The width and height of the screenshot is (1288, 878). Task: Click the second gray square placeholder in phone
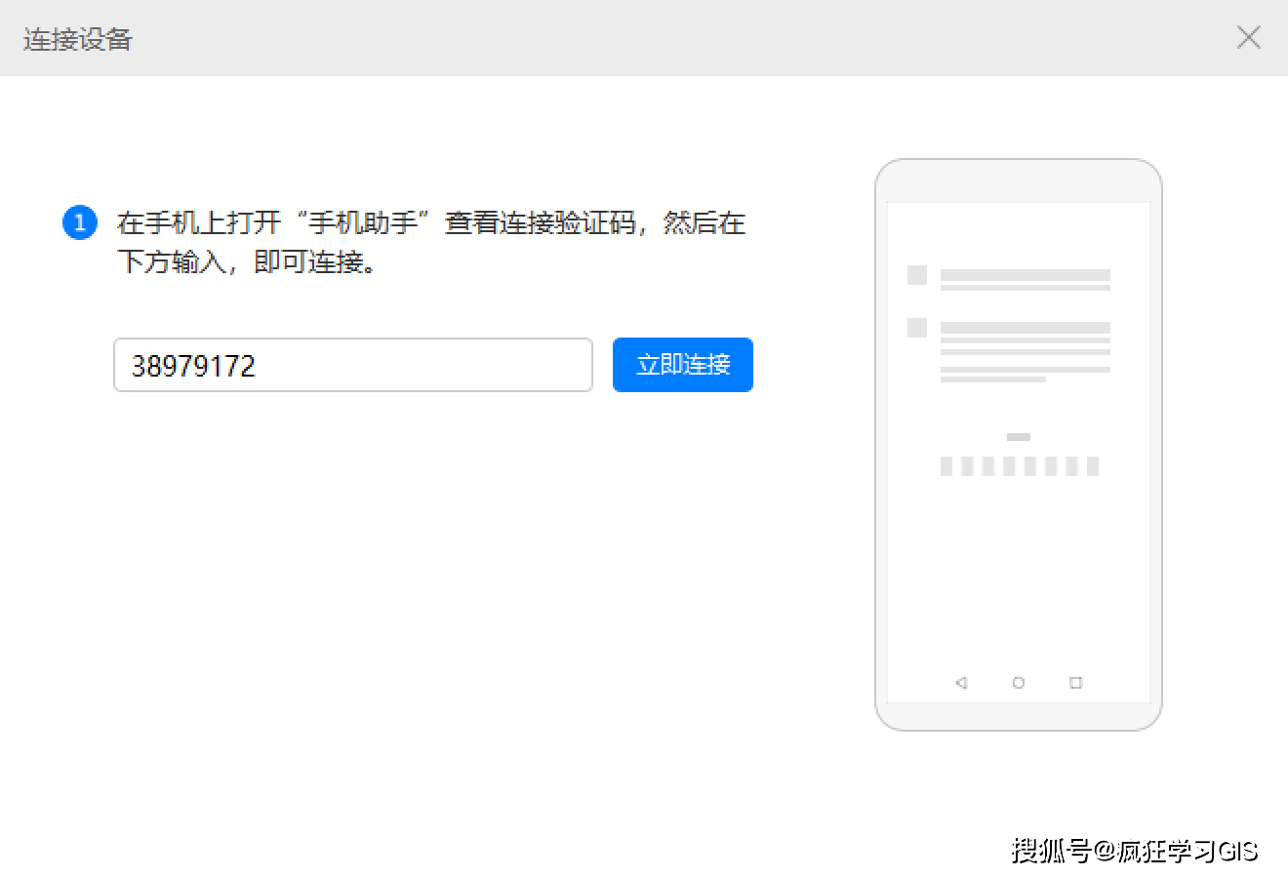(x=916, y=328)
